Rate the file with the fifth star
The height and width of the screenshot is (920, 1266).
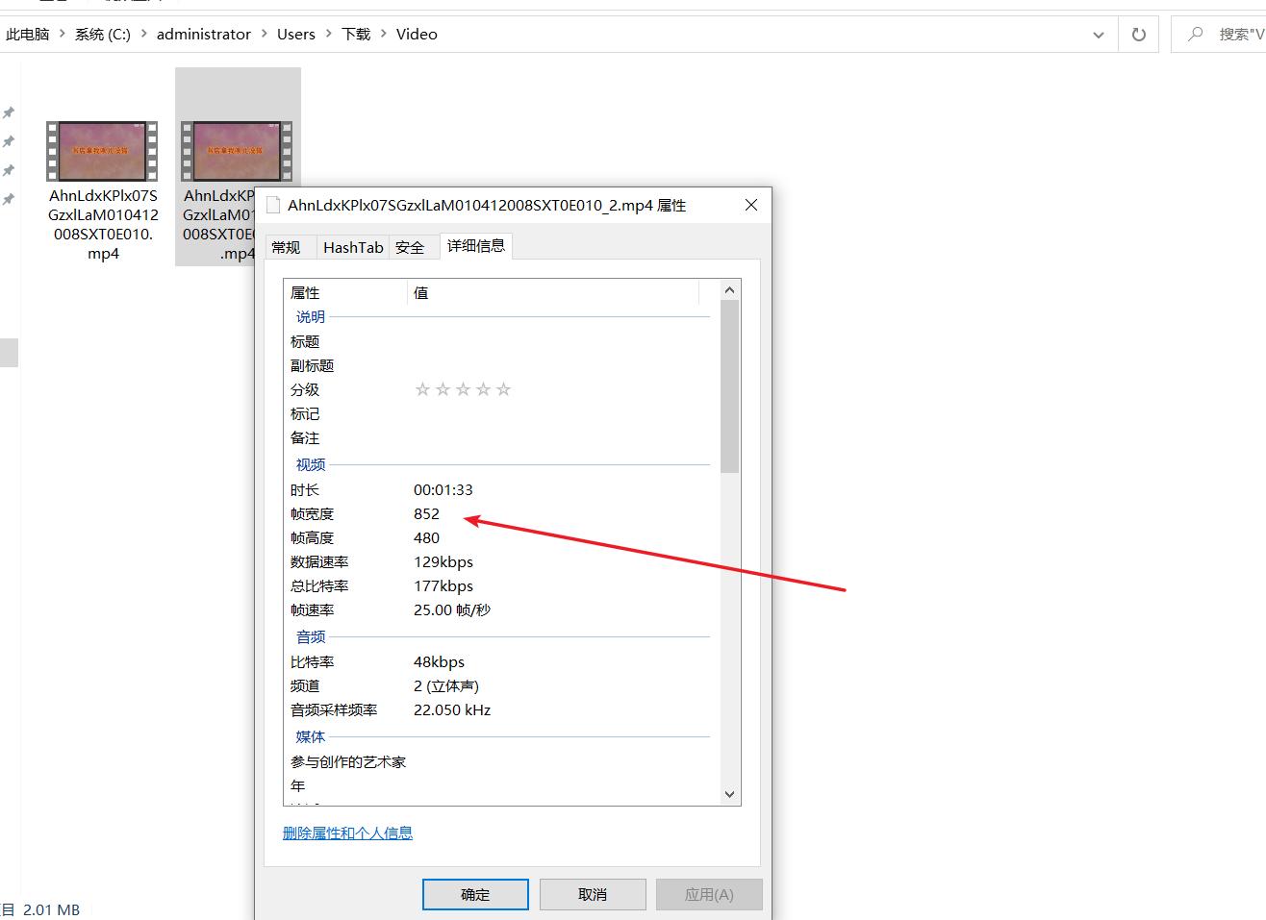[x=503, y=389]
